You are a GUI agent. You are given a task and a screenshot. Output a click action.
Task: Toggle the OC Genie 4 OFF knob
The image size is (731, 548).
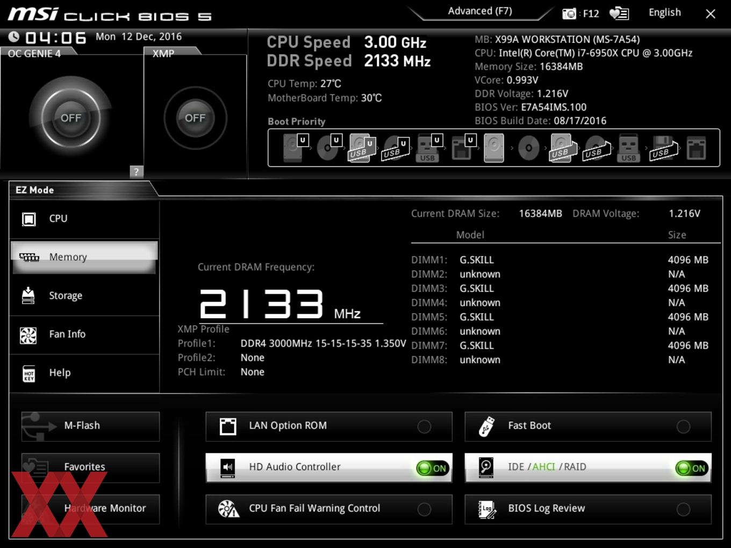(71, 118)
